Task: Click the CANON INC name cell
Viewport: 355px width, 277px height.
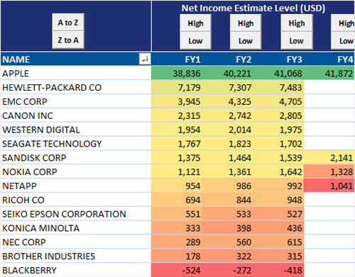Action: (x=76, y=115)
